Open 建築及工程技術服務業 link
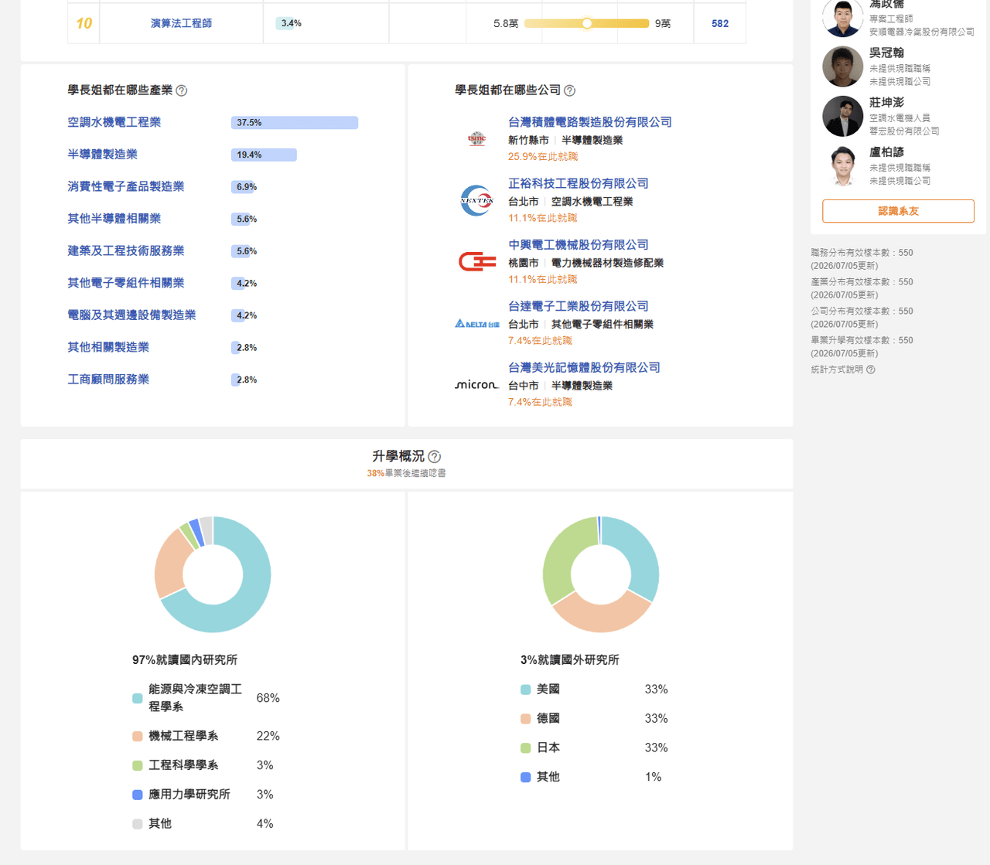The image size is (990, 865). click(126, 250)
